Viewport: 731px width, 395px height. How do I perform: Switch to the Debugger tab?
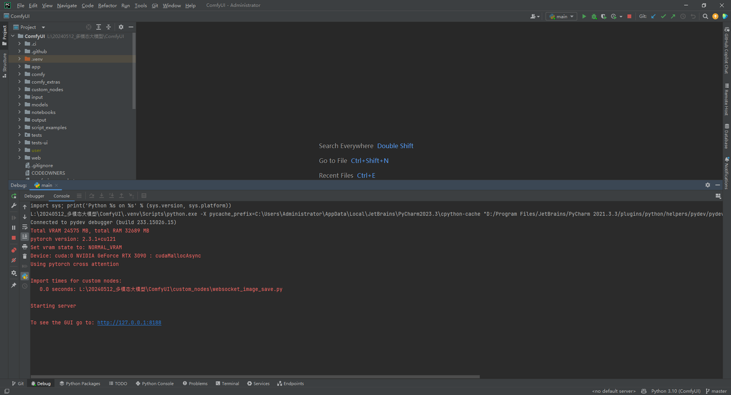(34, 196)
